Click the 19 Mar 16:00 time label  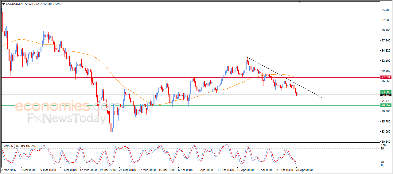pos(108,170)
